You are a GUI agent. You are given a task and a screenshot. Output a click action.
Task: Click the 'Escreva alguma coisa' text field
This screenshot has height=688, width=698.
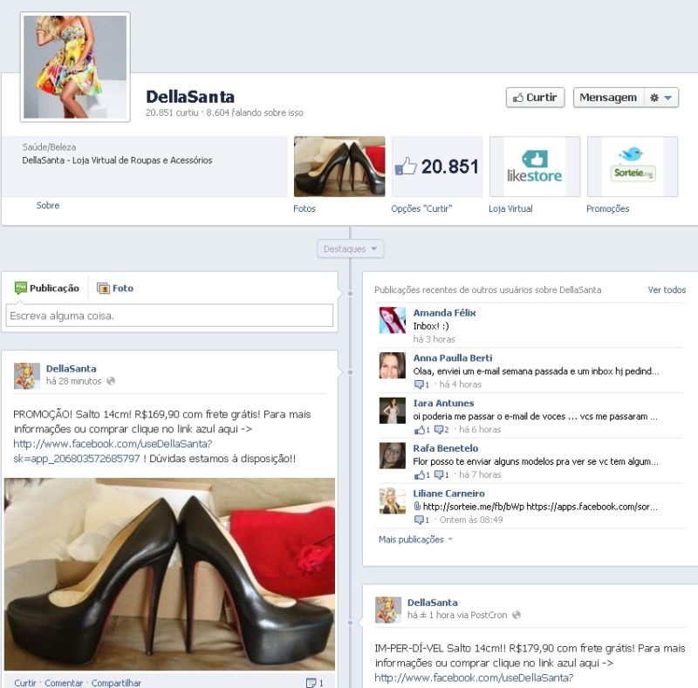[169, 316]
